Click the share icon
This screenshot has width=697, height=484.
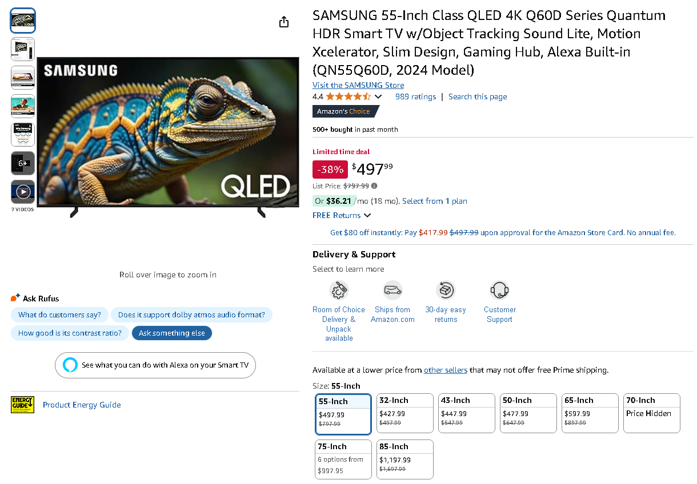tap(284, 21)
